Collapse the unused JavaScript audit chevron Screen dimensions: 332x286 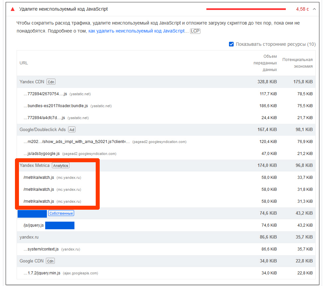point(314,9)
